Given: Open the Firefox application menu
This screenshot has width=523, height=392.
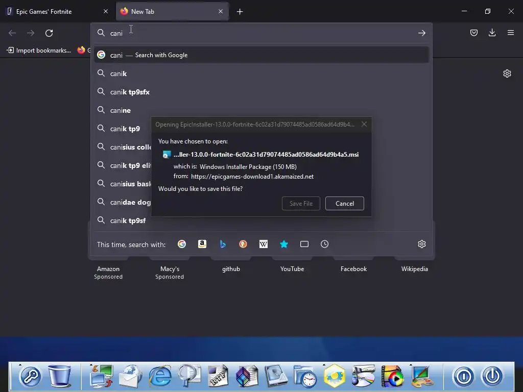Looking at the screenshot, I should [511, 33].
